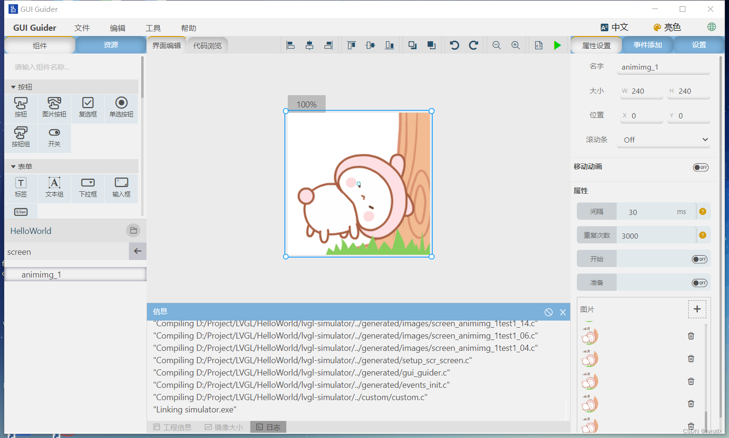Image resolution: width=729 pixels, height=438 pixels.
Task: Add a new image with plus button
Action: (x=697, y=309)
